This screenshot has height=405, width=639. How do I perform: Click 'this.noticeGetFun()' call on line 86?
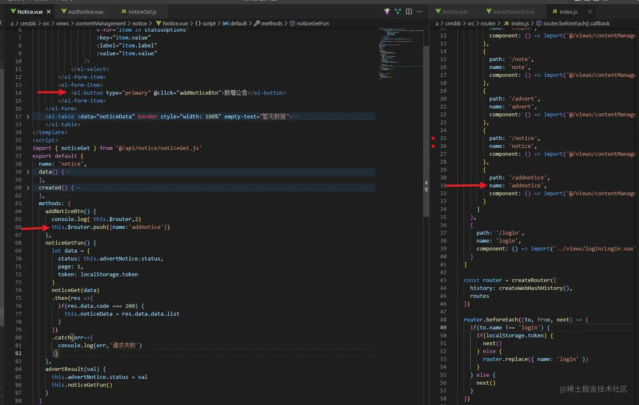(82, 385)
